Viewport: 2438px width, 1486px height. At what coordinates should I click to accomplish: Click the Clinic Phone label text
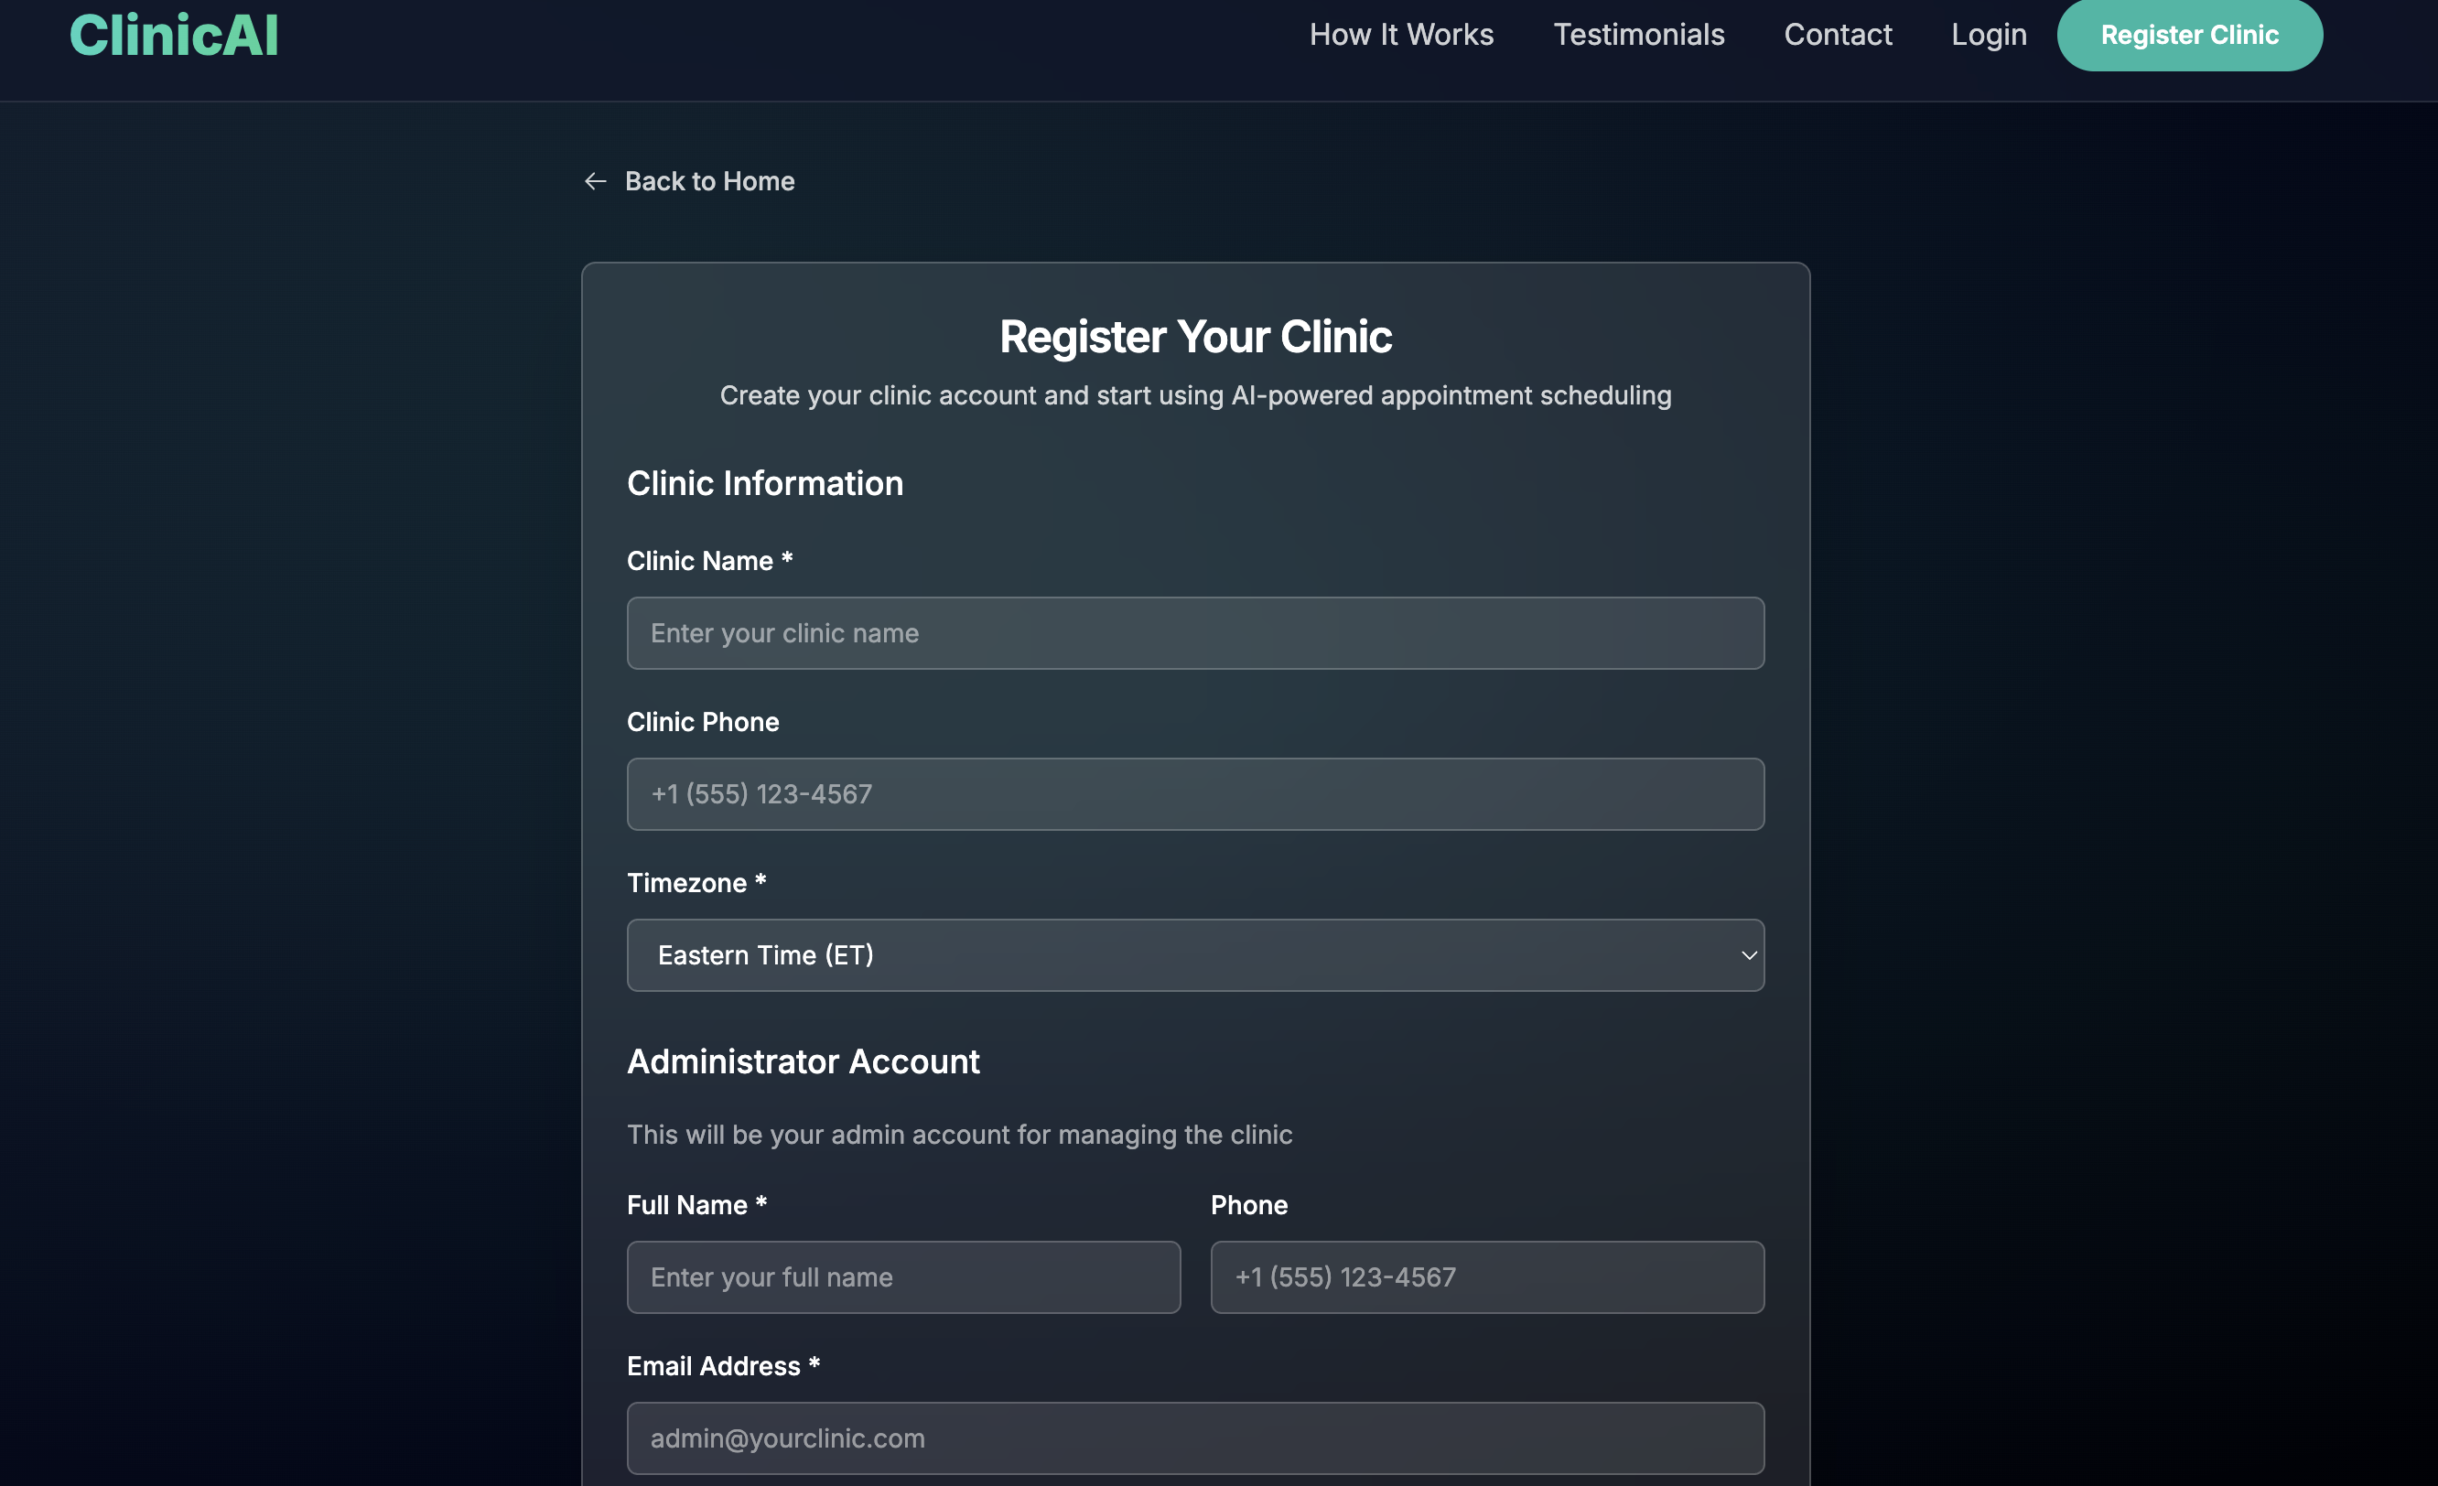[703, 722]
